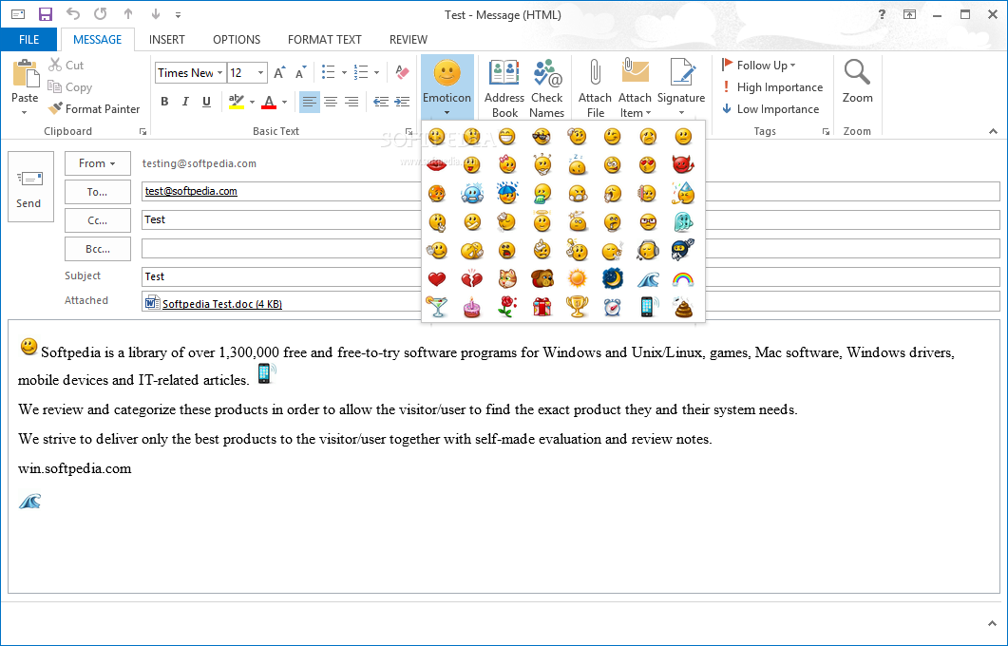Insert the dog face emoticon
Viewport: 1008px width, 646px height.
542,279
